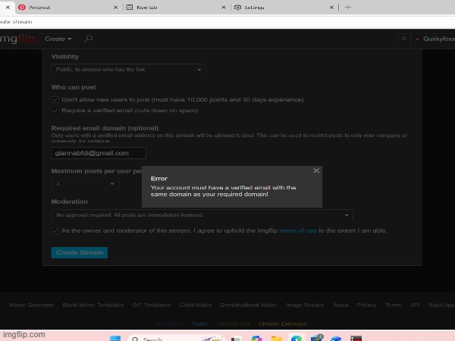Image resolution: width=455 pixels, height=341 pixels.
Task: Open the Slack App footer link
Action: [441, 305]
